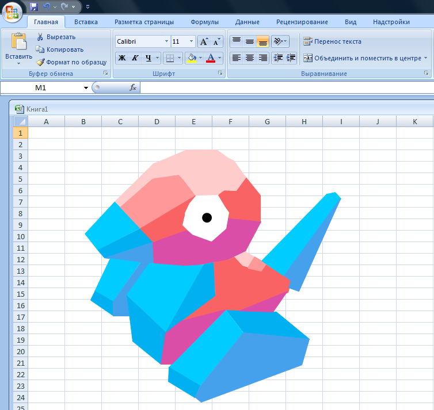Expand underline style dropdown arrow
The image size is (434, 410).
point(157,58)
